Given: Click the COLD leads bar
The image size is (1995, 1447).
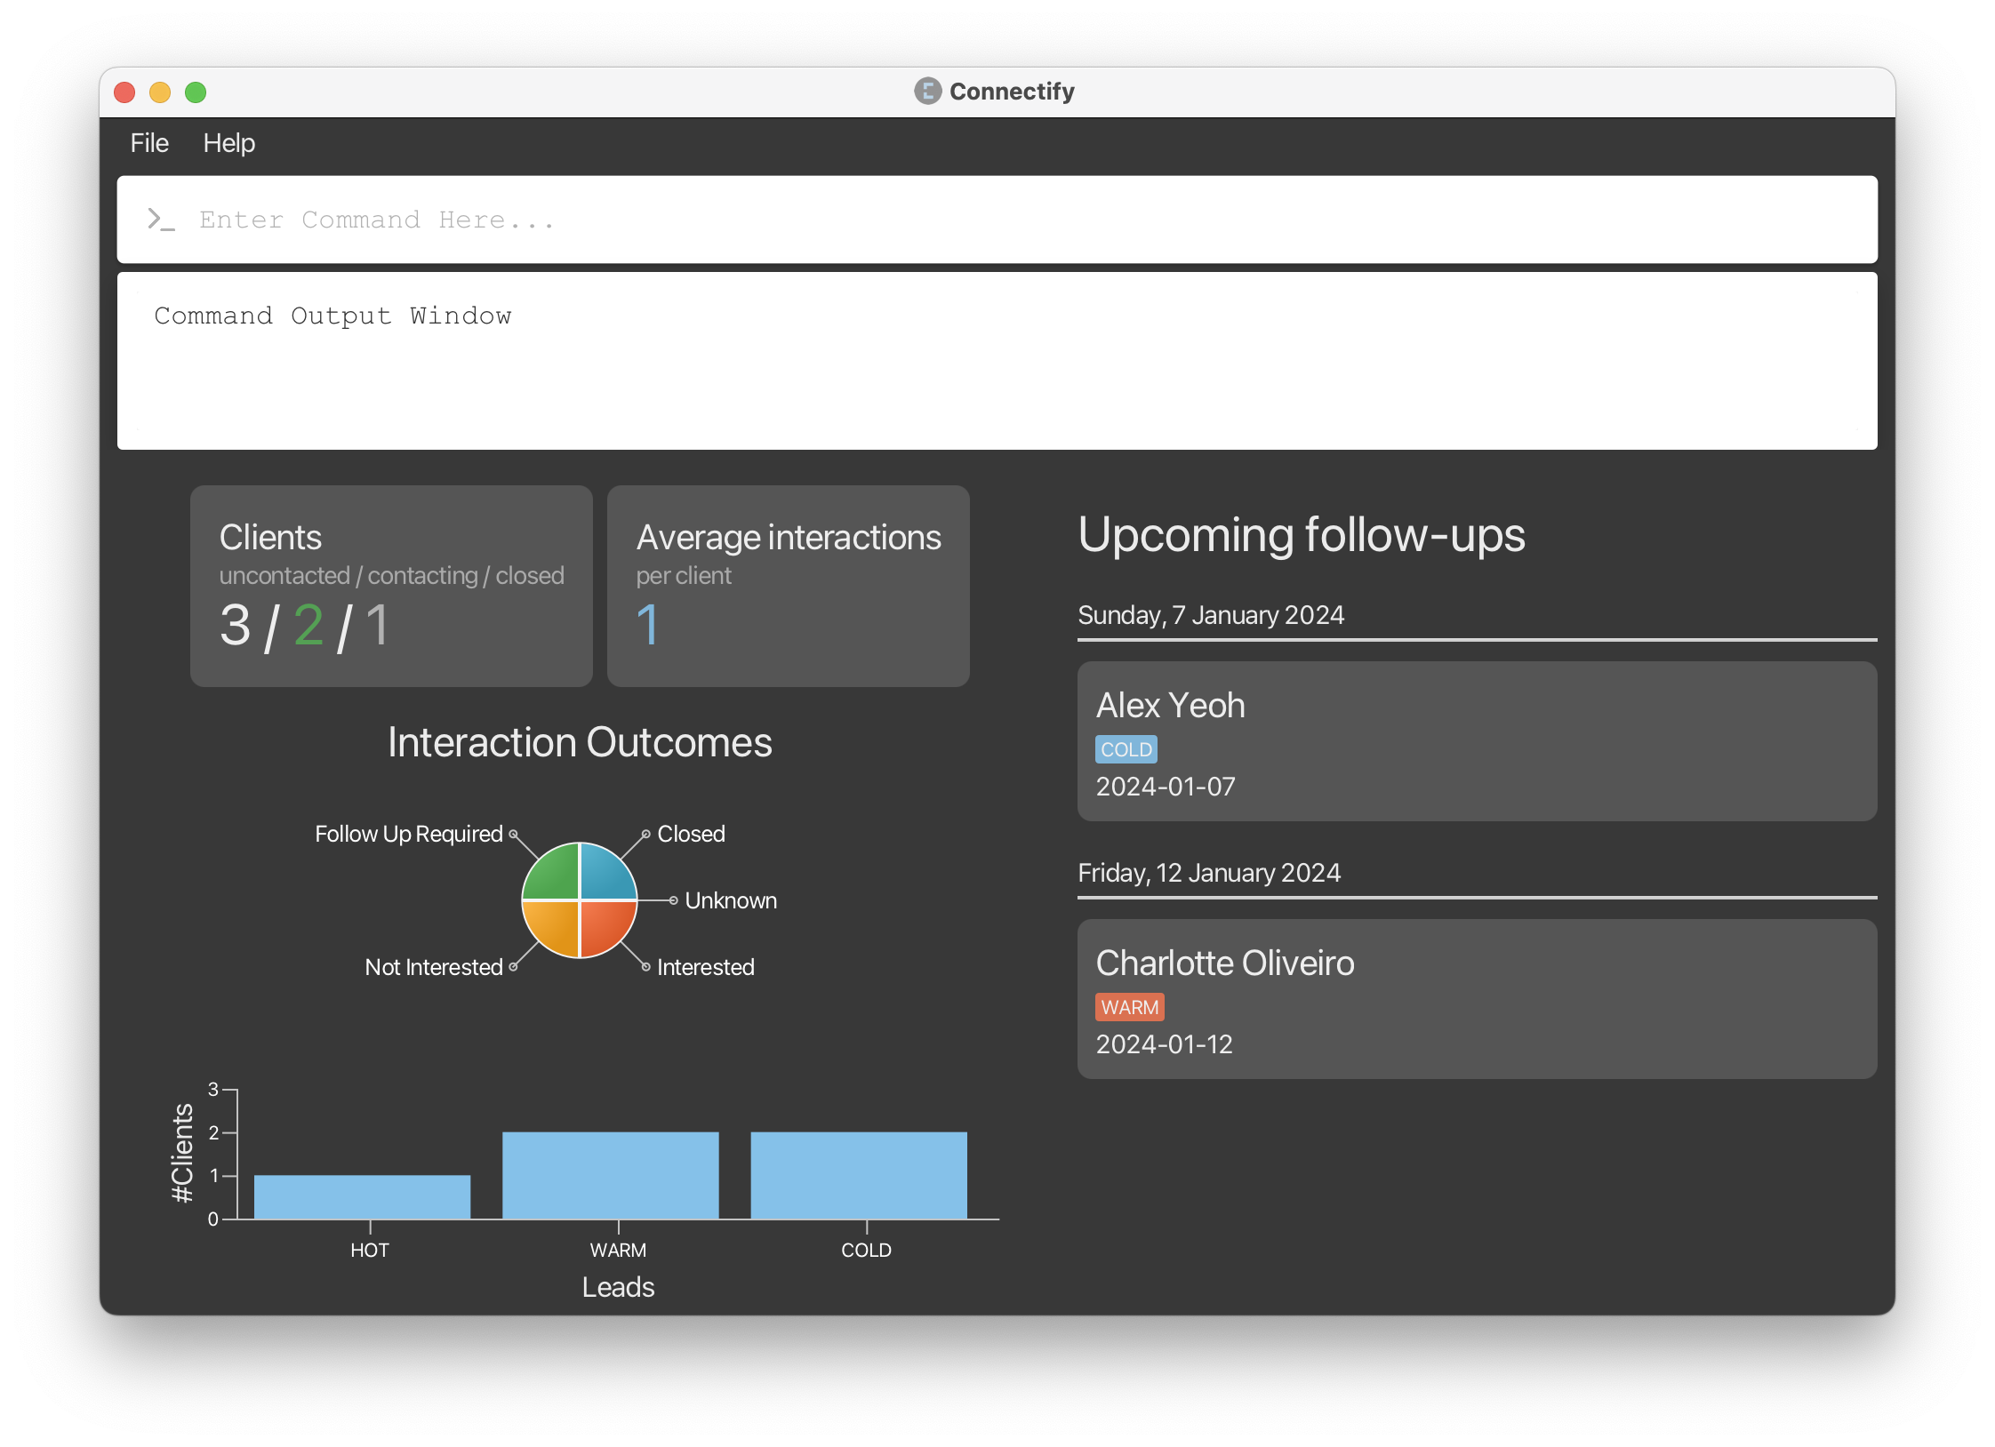Looking at the screenshot, I should coord(858,1175).
